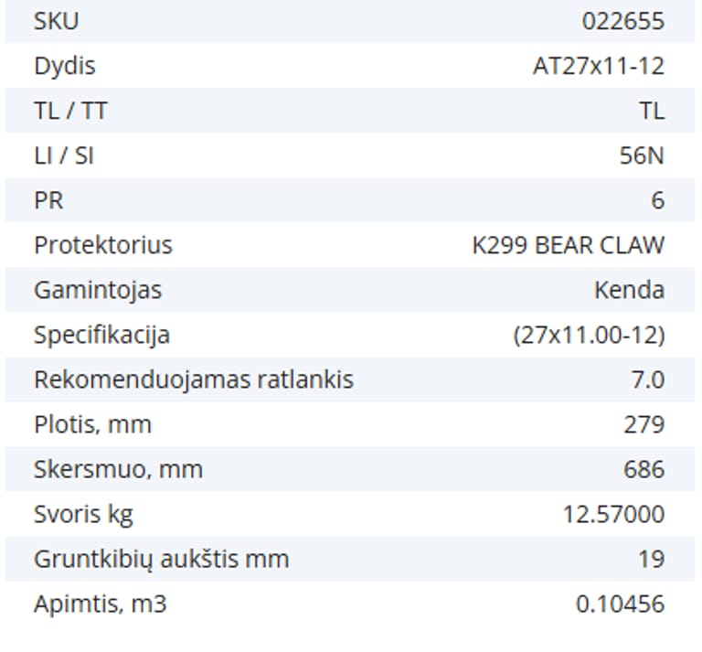Click the weight value 12.57000

click(613, 514)
